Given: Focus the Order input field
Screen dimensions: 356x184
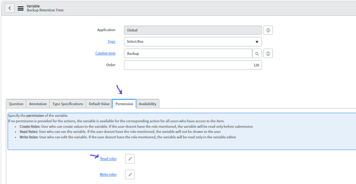Looking at the screenshot, I should pyautogui.click(x=193, y=65).
